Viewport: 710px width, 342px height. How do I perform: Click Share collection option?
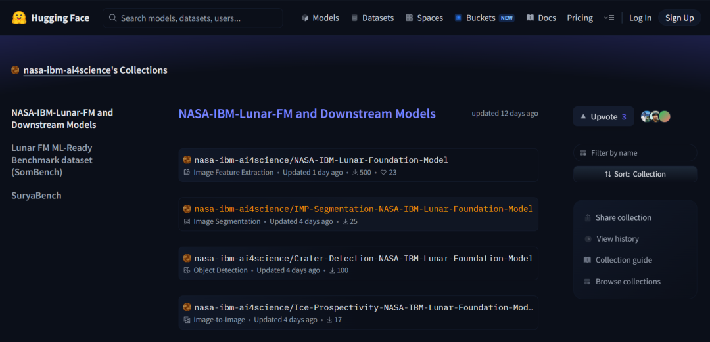pyautogui.click(x=617, y=217)
